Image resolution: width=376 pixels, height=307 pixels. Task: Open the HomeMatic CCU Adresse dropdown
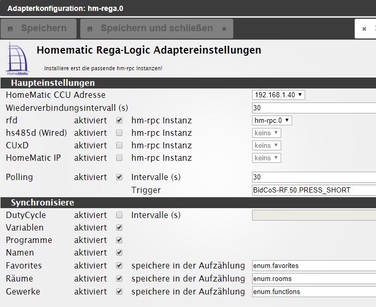click(279, 95)
